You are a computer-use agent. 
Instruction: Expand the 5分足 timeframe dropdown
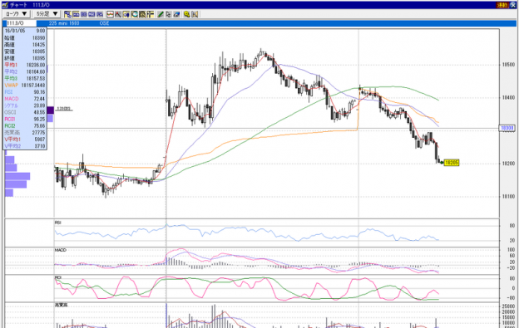(x=47, y=14)
